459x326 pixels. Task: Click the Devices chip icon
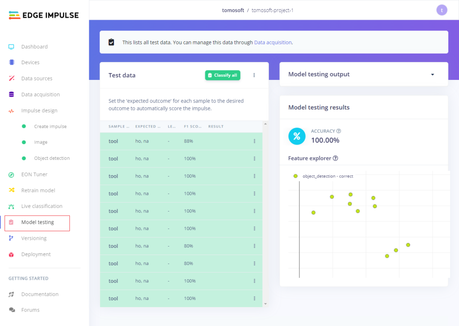12,62
